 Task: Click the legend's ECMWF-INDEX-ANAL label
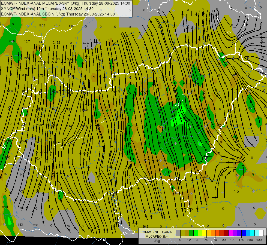point(157,232)
